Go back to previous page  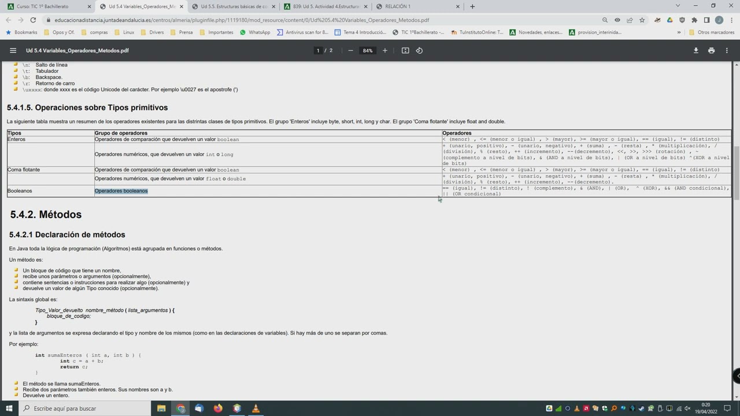pos(8,20)
